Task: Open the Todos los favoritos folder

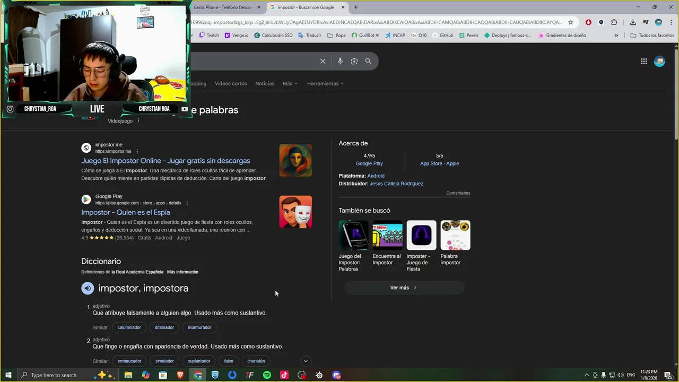Action: click(652, 36)
